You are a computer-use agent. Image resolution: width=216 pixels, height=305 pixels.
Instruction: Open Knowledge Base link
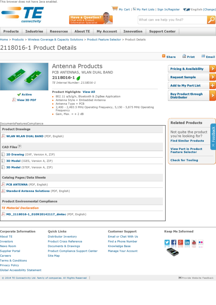click(119, 246)
